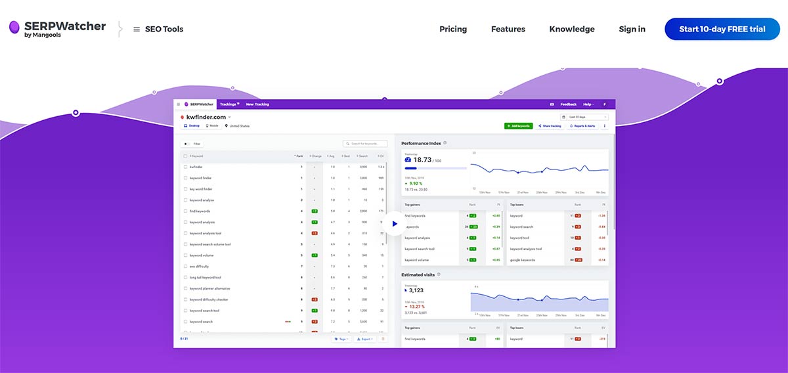
Task: Click the SERPWatcher by Mangools logo
Action: (57, 29)
